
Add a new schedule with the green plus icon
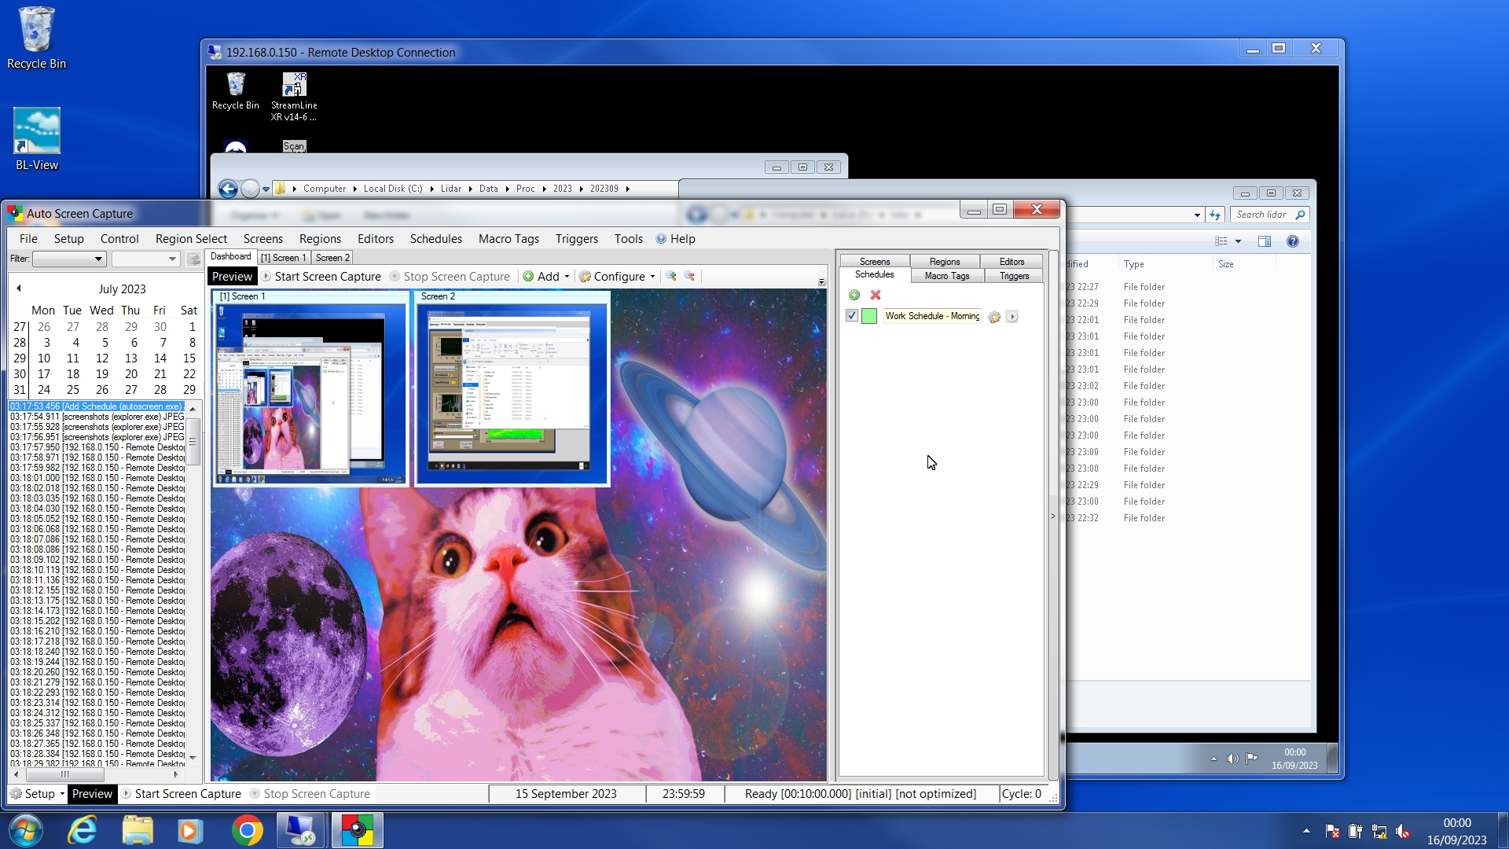coord(854,295)
